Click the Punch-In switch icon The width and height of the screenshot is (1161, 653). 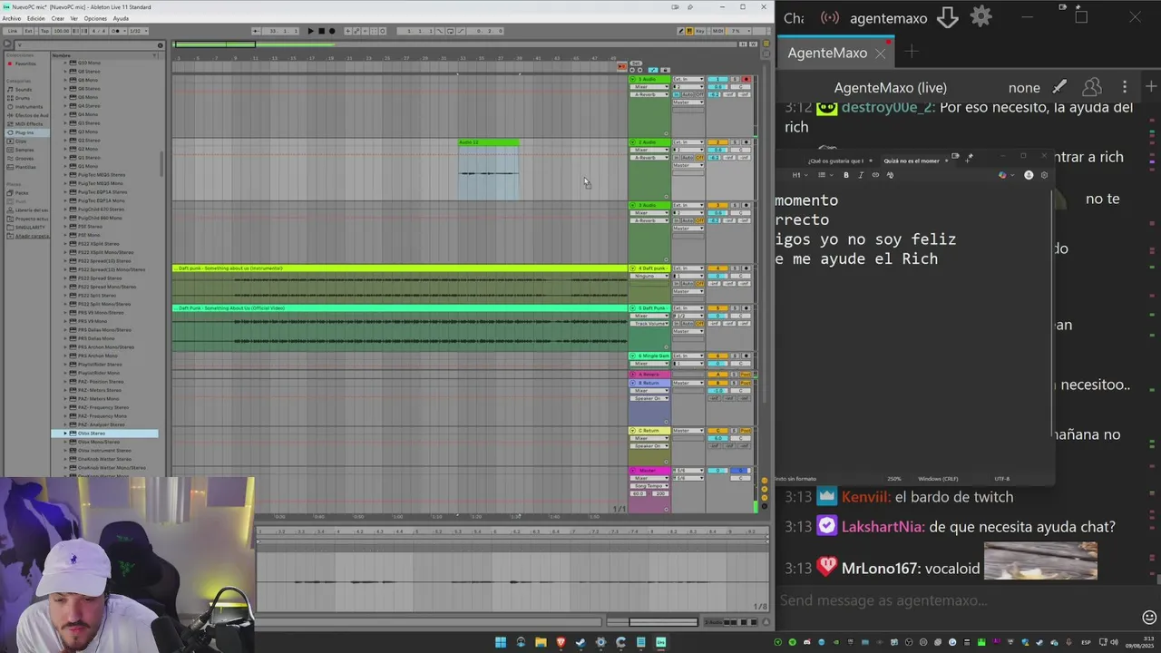point(440,31)
